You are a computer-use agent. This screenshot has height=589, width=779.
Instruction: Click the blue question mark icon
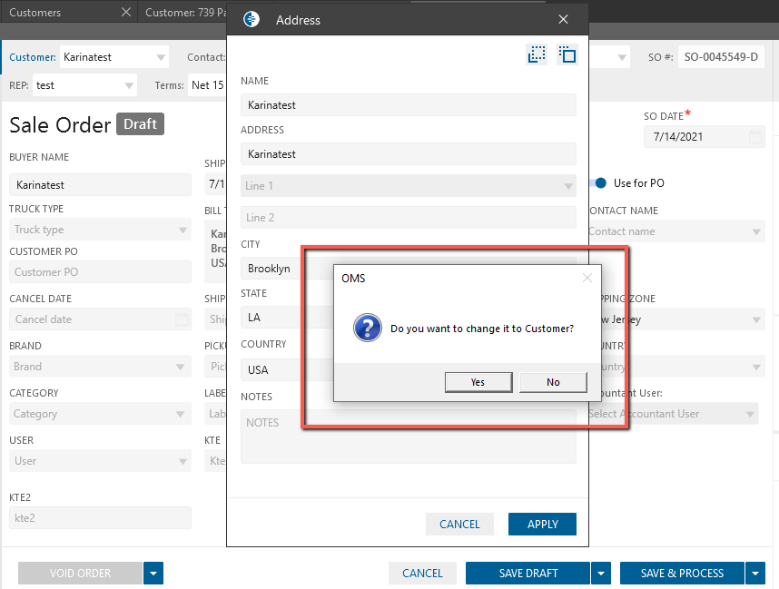pyautogui.click(x=368, y=328)
